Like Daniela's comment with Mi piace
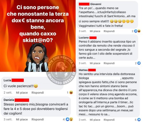This screenshot has width=143, height=122. (22, 119)
